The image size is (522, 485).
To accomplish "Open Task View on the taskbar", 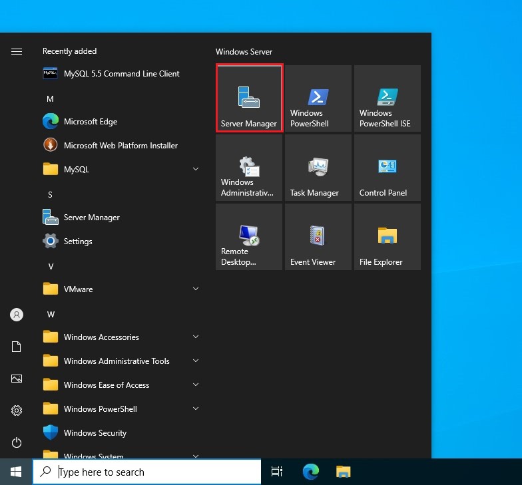I will (x=277, y=472).
